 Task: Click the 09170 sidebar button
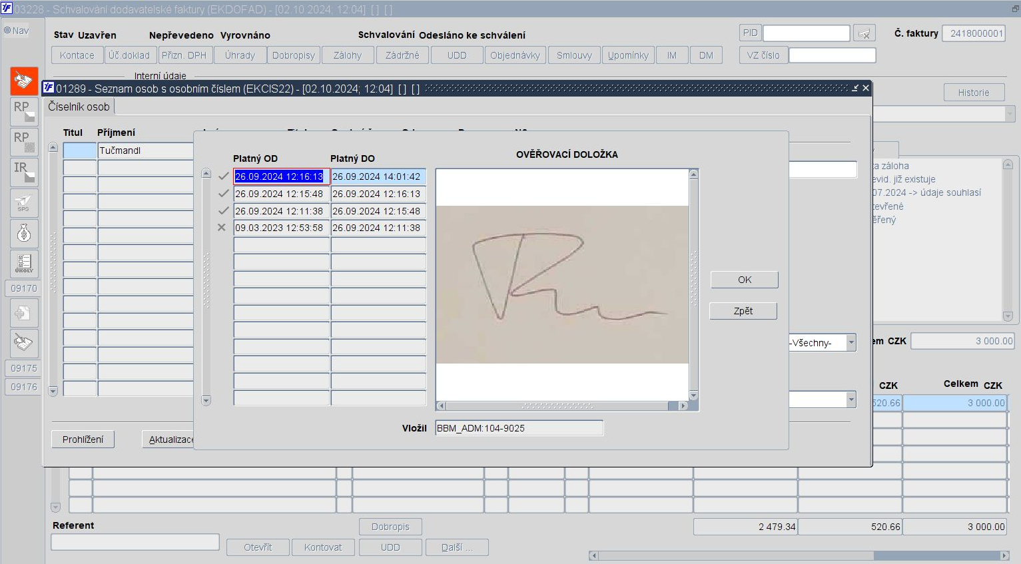tap(24, 288)
